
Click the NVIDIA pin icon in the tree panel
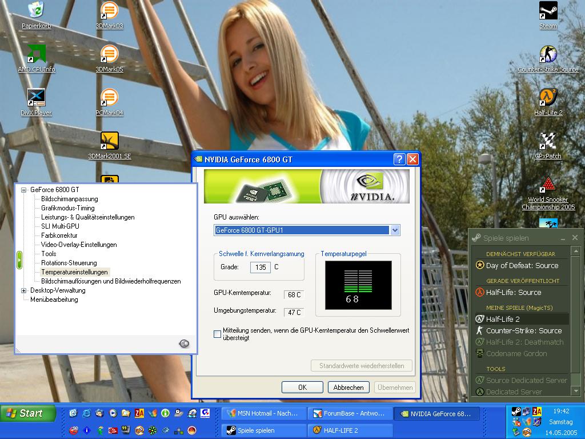point(184,344)
